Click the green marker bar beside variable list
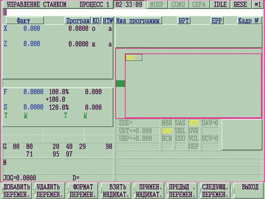The width and height of the screenshot is (265, 199). tap(120, 84)
